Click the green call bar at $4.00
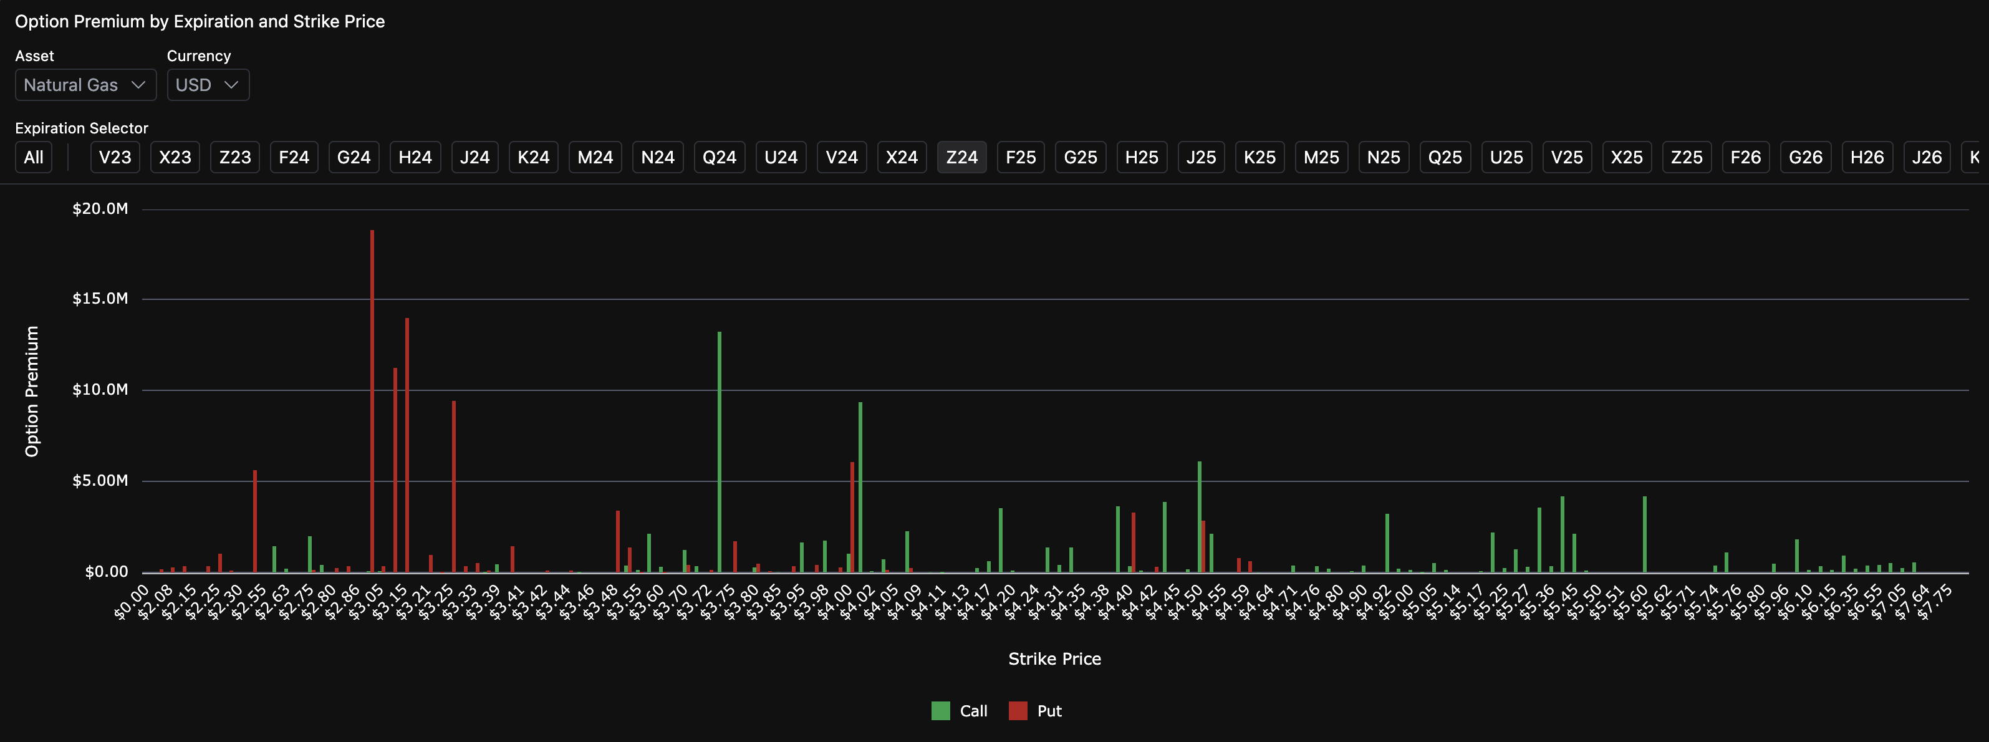Image resolution: width=1989 pixels, height=742 pixels. pos(860,487)
